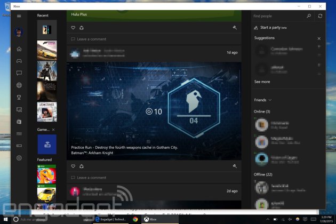
Task: Click Leave a comment under the Batman post
Action: [91, 178]
